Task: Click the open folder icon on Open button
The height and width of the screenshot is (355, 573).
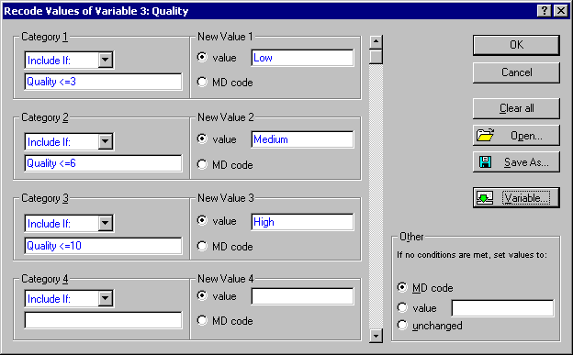Action: [x=485, y=135]
